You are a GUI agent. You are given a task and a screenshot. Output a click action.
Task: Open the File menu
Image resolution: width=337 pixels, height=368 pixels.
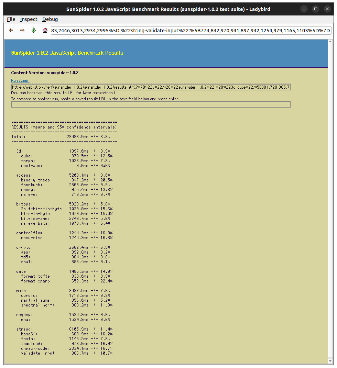point(11,19)
